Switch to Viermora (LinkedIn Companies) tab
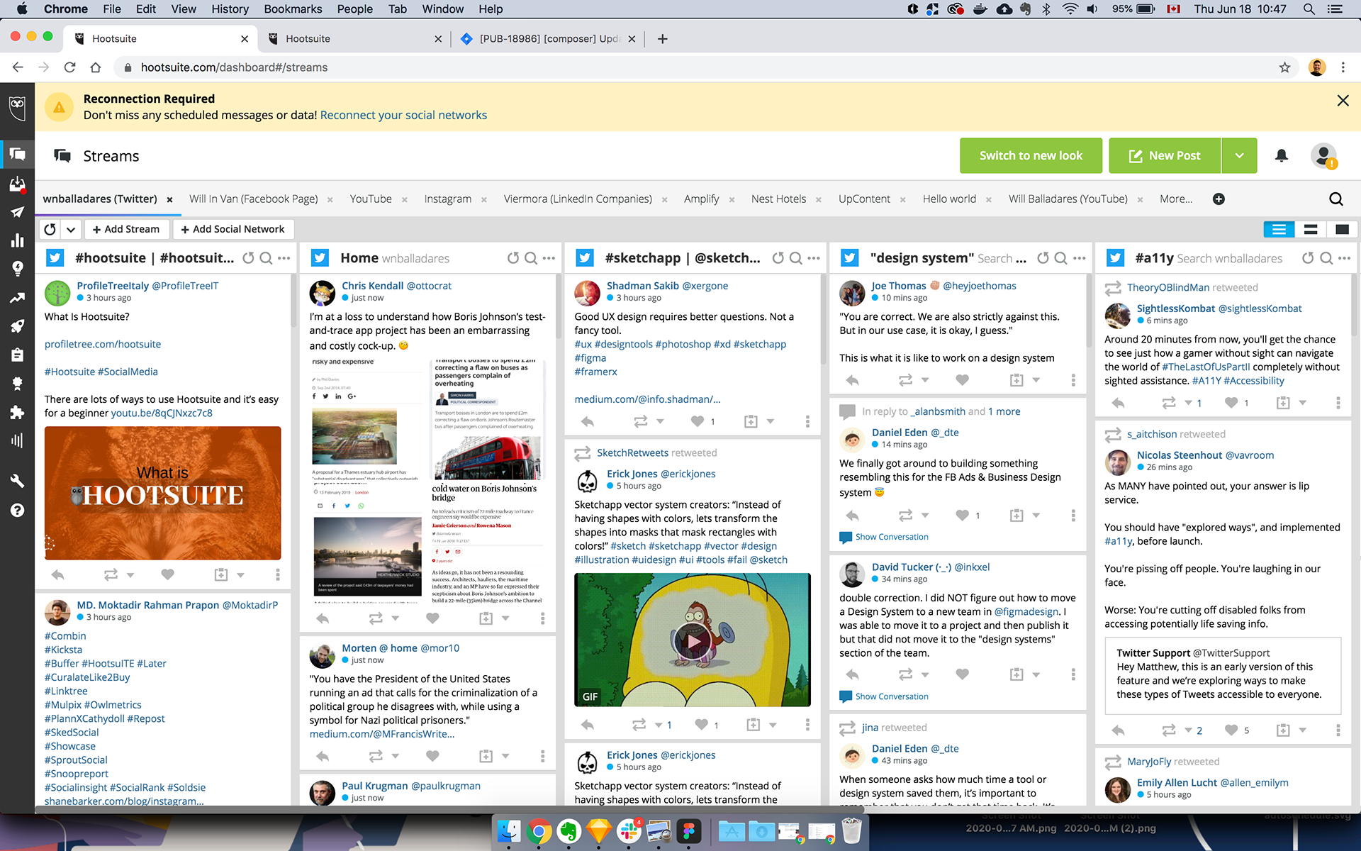 coord(578,199)
